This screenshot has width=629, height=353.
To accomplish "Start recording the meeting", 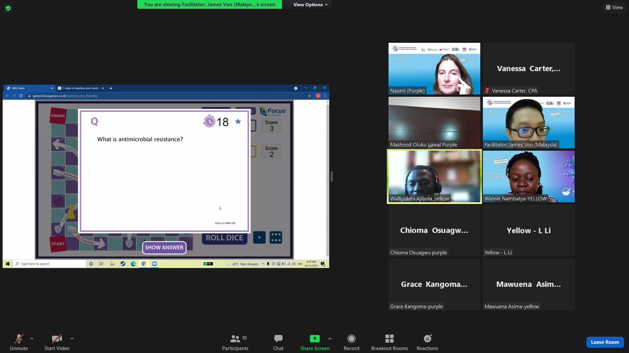I will tap(351, 342).
